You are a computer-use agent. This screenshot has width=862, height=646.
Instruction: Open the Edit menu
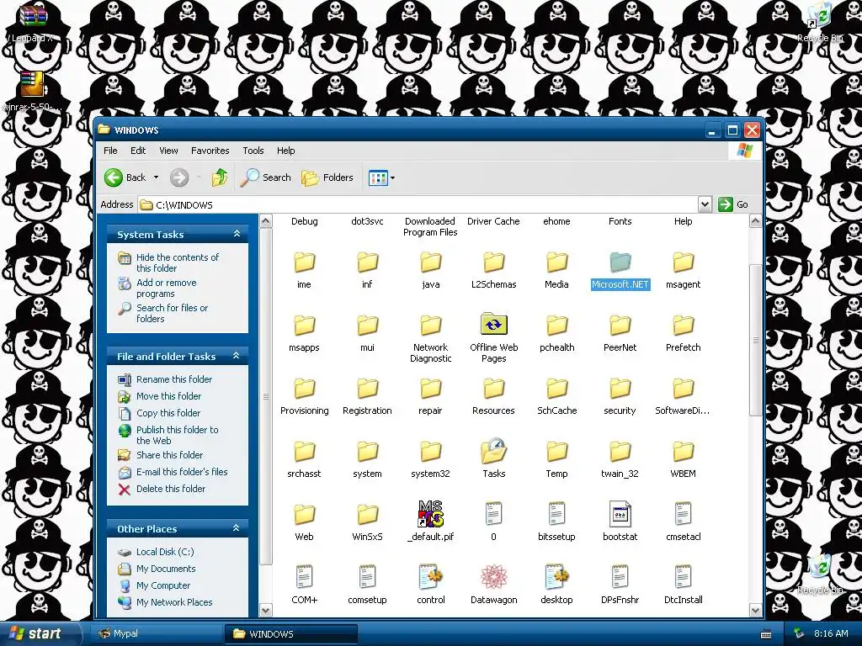coord(138,151)
